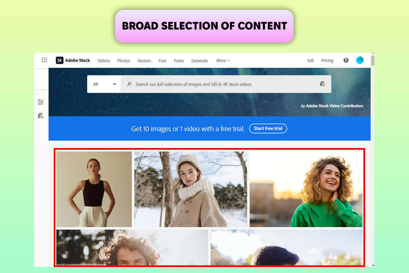This screenshot has height=273, width=409.
Task: Go to the Photos section
Action: click(x=124, y=61)
